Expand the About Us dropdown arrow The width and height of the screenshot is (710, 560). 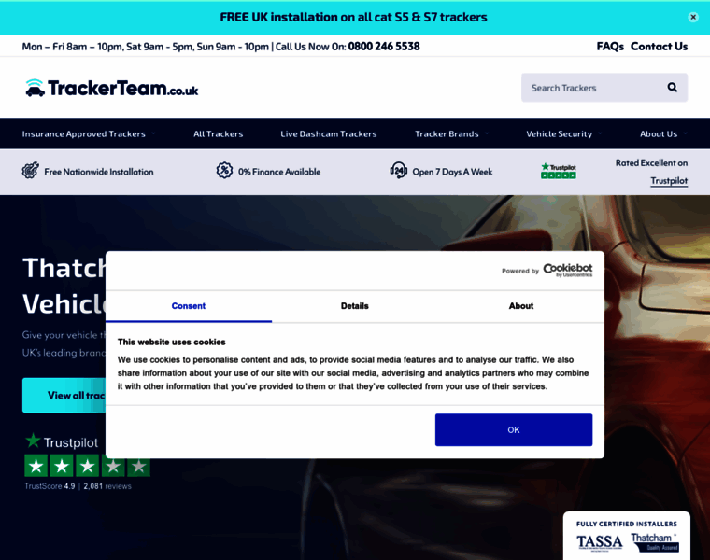pyautogui.click(x=685, y=133)
